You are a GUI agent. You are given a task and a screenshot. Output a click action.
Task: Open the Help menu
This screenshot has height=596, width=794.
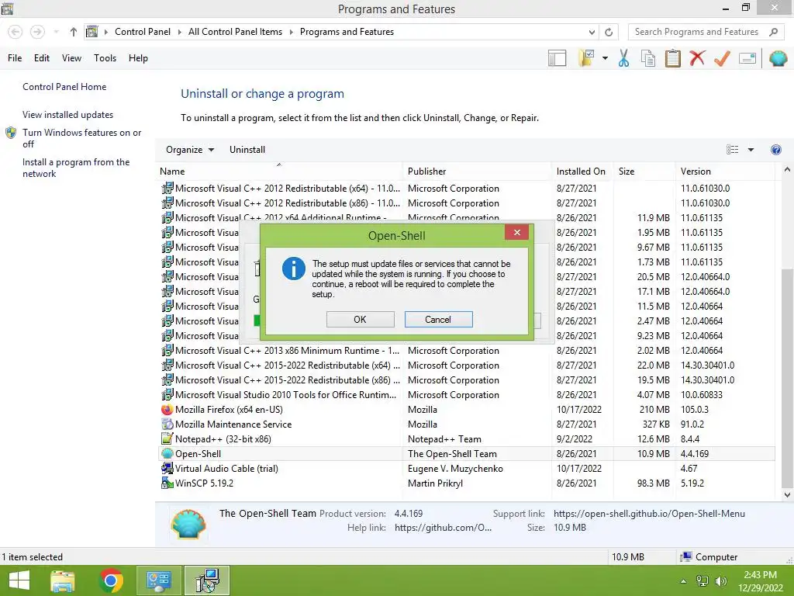[x=138, y=58]
